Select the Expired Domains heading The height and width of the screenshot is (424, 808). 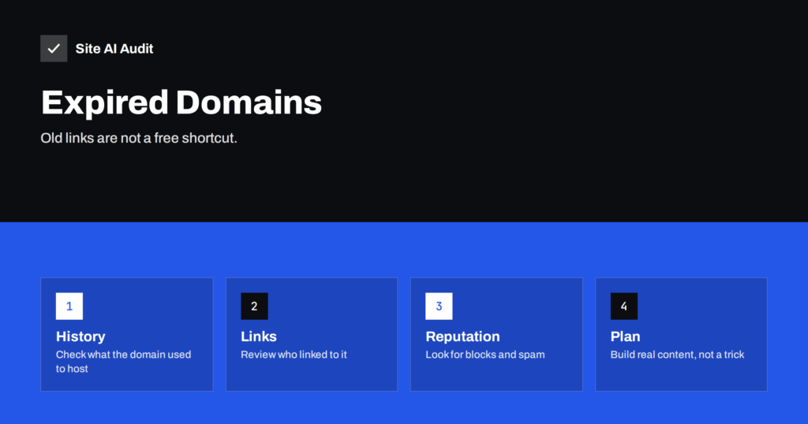[181, 102]
